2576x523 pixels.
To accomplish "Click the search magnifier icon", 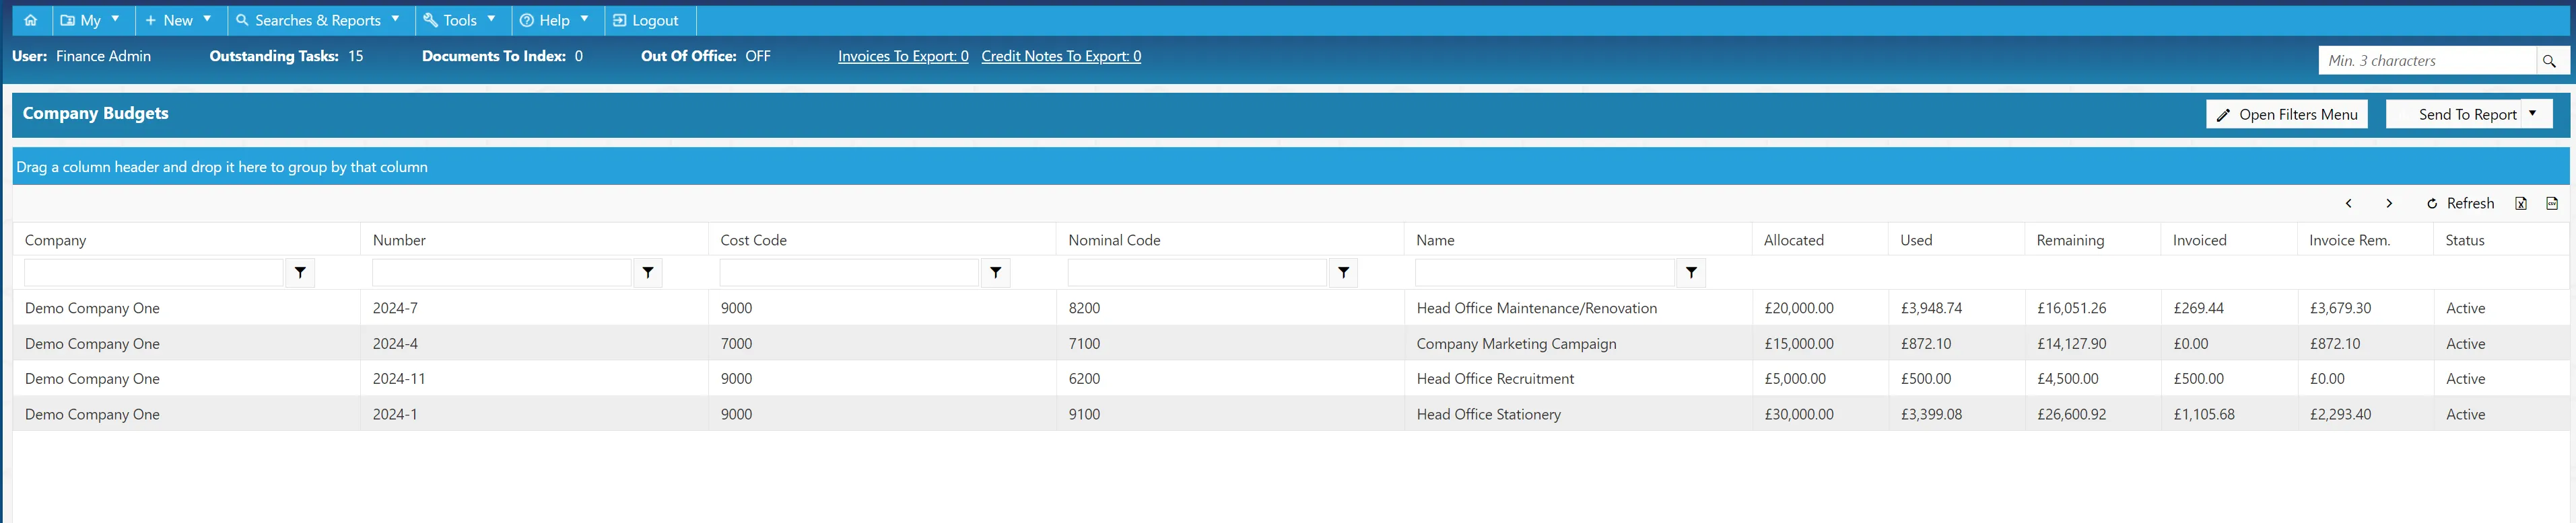I will [2549, 61].
